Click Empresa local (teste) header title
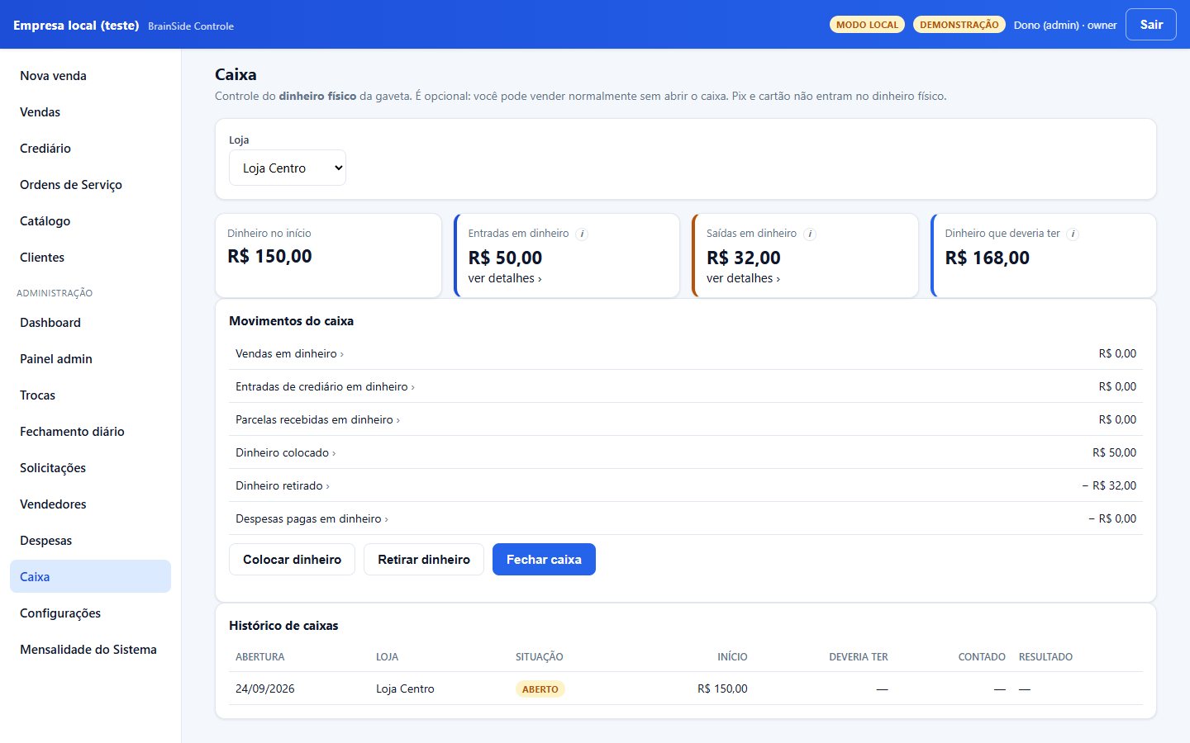 [x=76, y=26]
